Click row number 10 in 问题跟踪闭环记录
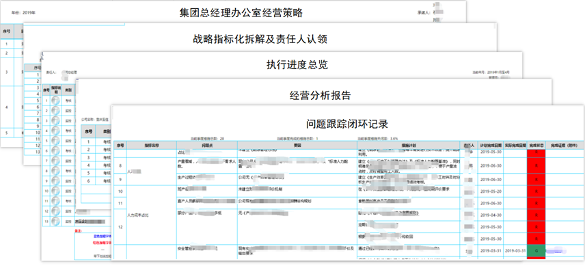This screenshot has width=585, height=266. pyautogui.click(x=120, y=191)
